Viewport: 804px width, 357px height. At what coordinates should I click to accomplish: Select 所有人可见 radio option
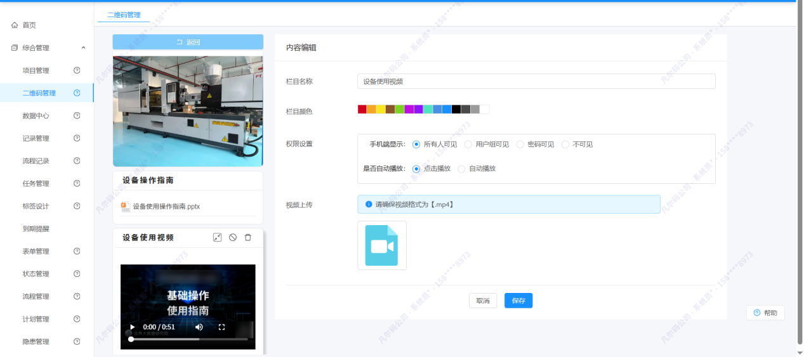coord(416,145)
